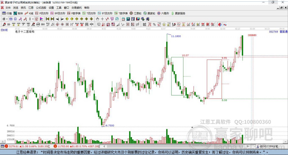This screenshot has height=155, width=288.
Task: Click the 002769 stock code label
Action: point(273,32)
